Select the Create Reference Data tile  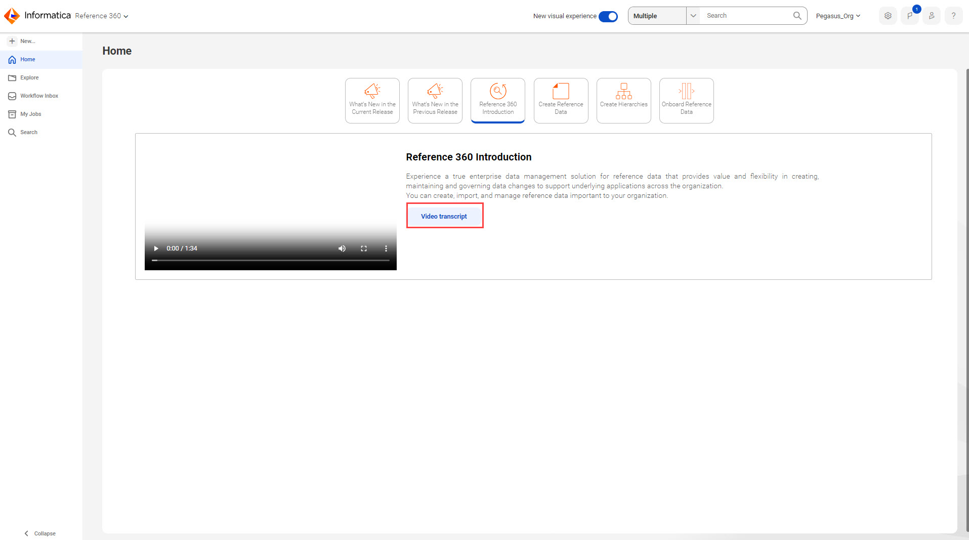pyautogui.click(x=561, y=101)
